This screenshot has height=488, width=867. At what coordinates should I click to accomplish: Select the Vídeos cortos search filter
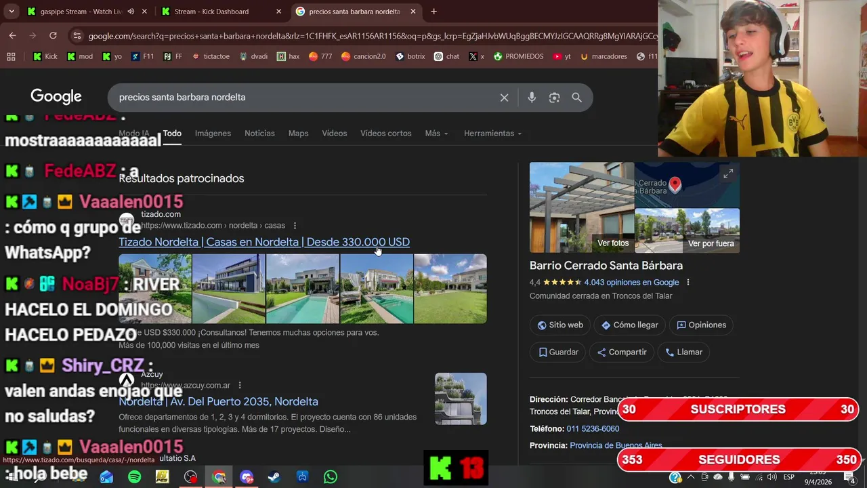click(x=386, y=134)
